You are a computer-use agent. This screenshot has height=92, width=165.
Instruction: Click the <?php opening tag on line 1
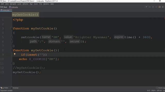point(18,20)
